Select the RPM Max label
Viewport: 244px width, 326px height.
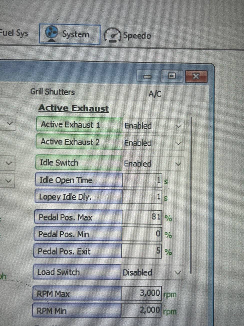coord(77,293)
